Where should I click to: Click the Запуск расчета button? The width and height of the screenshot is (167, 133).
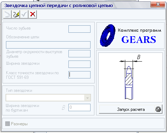[131, 109]
